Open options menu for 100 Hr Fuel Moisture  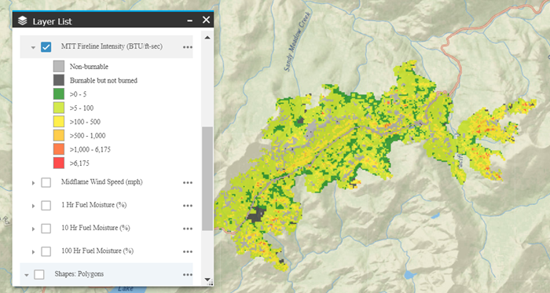188,251
